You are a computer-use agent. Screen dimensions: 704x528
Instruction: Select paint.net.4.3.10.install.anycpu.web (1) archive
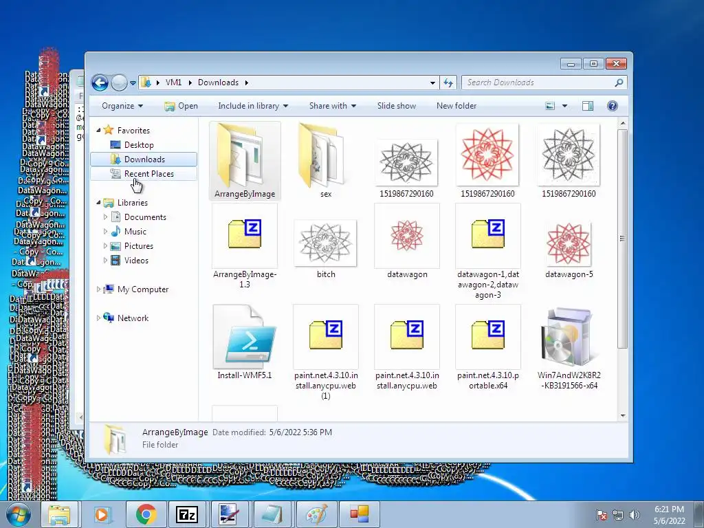click(x=325, y=352)
